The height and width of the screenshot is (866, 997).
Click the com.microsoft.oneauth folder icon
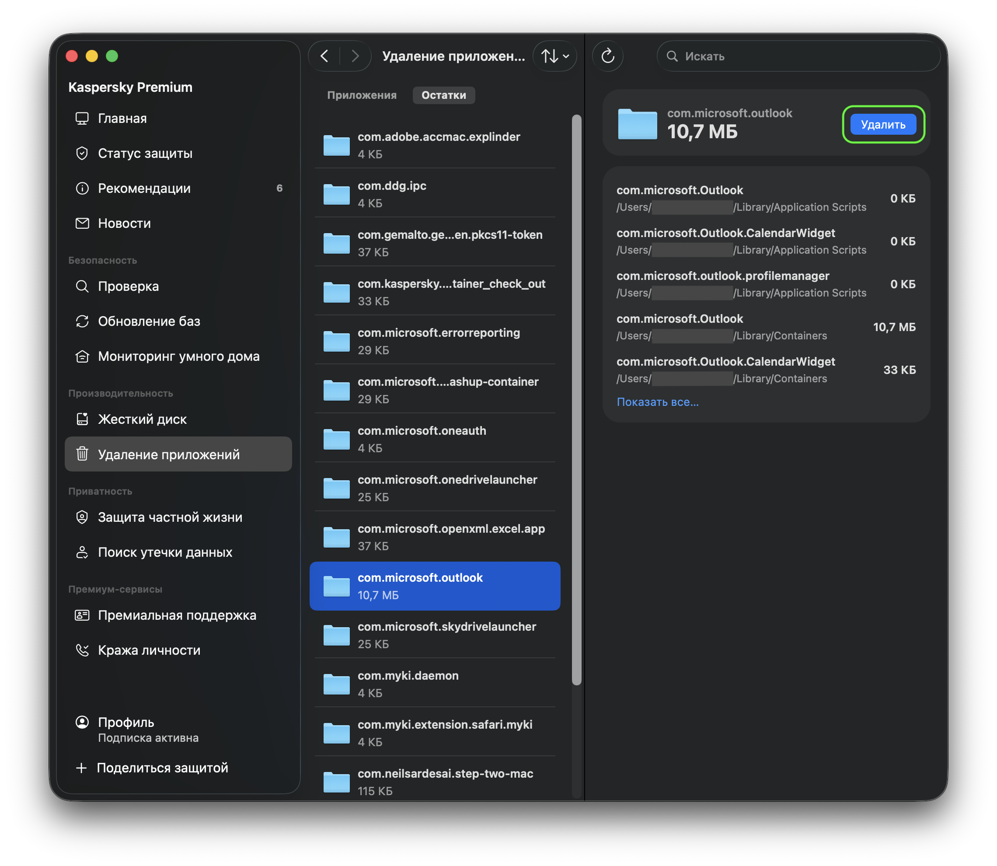coord(336,439)
